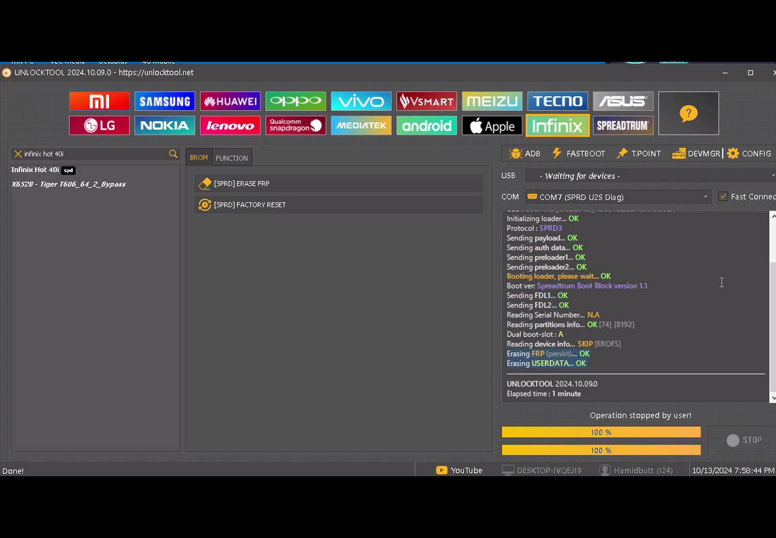Open the USB devices dropdown
Viewport: 776px width, 538px height.
click(x=650, y=176)
